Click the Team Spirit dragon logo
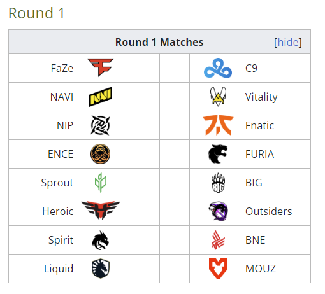325x294 pixels. point(101,240)
